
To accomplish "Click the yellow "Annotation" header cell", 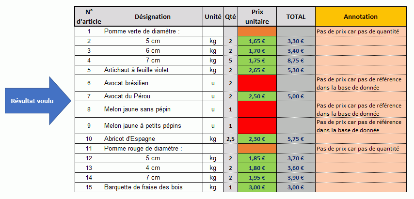I will tap(360, 16).
